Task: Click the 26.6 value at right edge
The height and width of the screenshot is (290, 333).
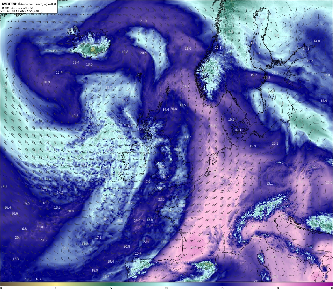Action: coord(329,182)
